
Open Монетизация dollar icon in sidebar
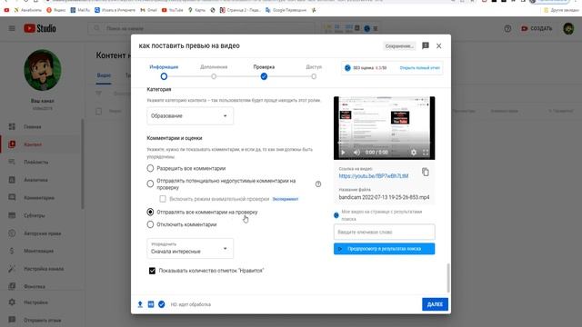point(12,251)
